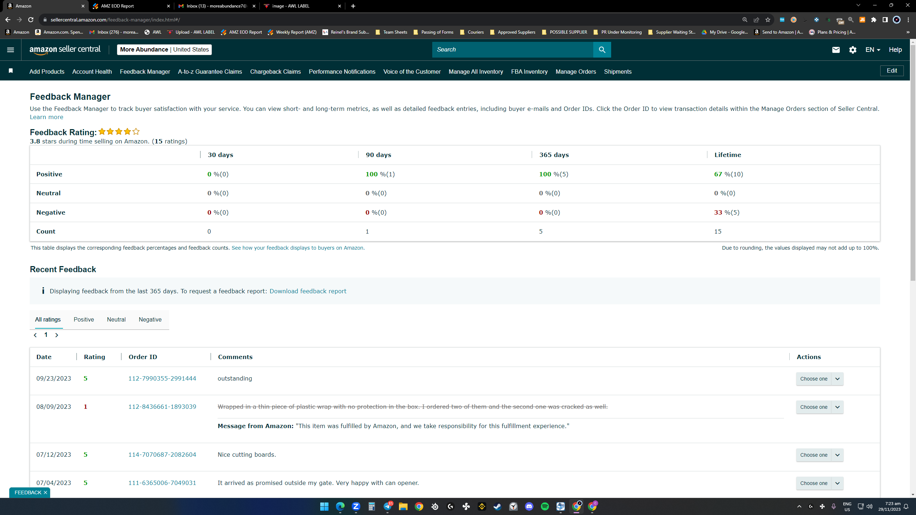This screenshot has height=515, width=916.
Task: Open Steam from the taskbar
Action: tap(498, 506)
